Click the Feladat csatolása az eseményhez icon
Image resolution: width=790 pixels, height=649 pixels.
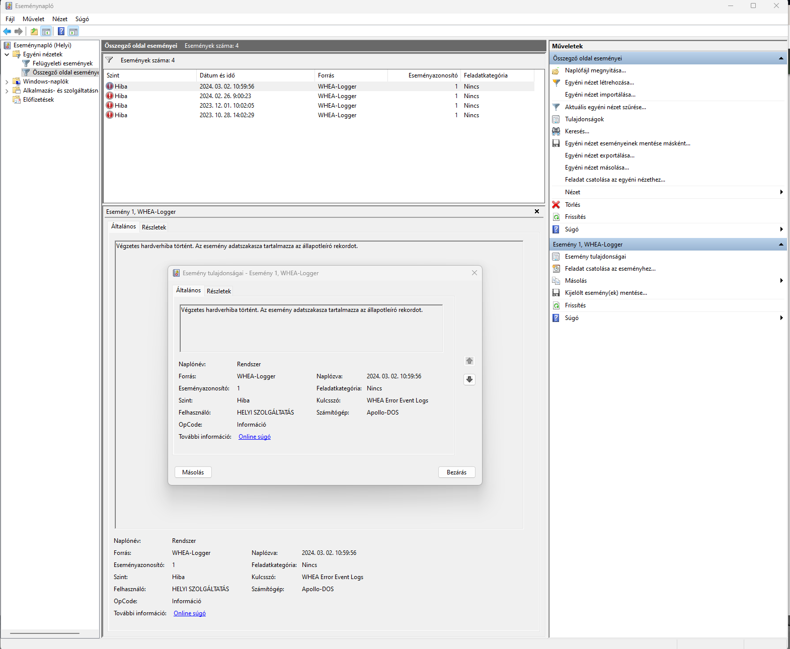point(556,269)
